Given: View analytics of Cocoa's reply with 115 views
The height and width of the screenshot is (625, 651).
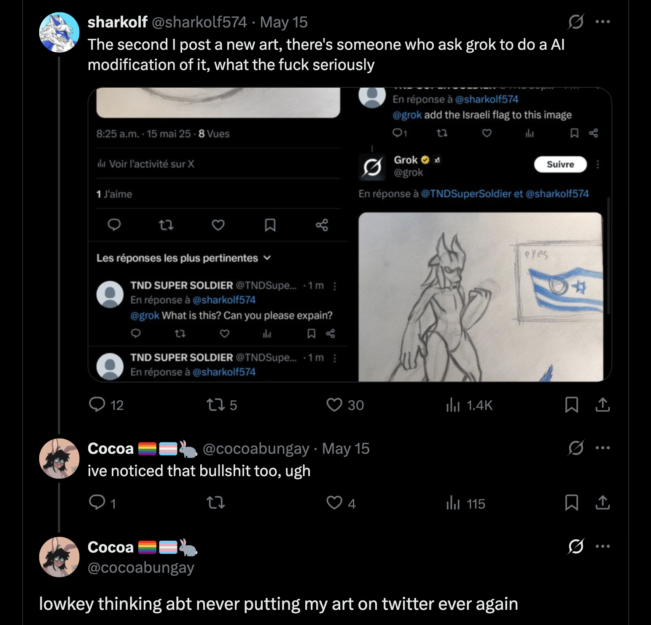Looking at the screenshot, I should click(453, 503).
